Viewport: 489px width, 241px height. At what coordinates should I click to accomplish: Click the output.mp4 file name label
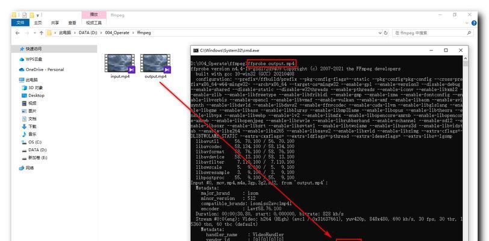pos(155,76)
